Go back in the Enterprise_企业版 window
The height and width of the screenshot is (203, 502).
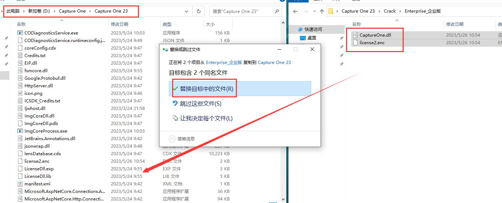point(295,11)
